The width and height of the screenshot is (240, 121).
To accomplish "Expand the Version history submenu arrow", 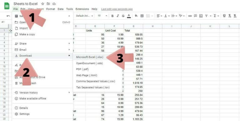I will 69,92.
